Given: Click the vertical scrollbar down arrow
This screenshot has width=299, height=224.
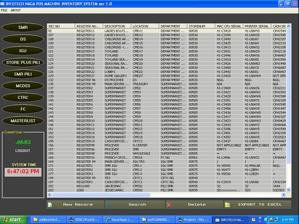Looking at the screenshot, I should (288, 190).
